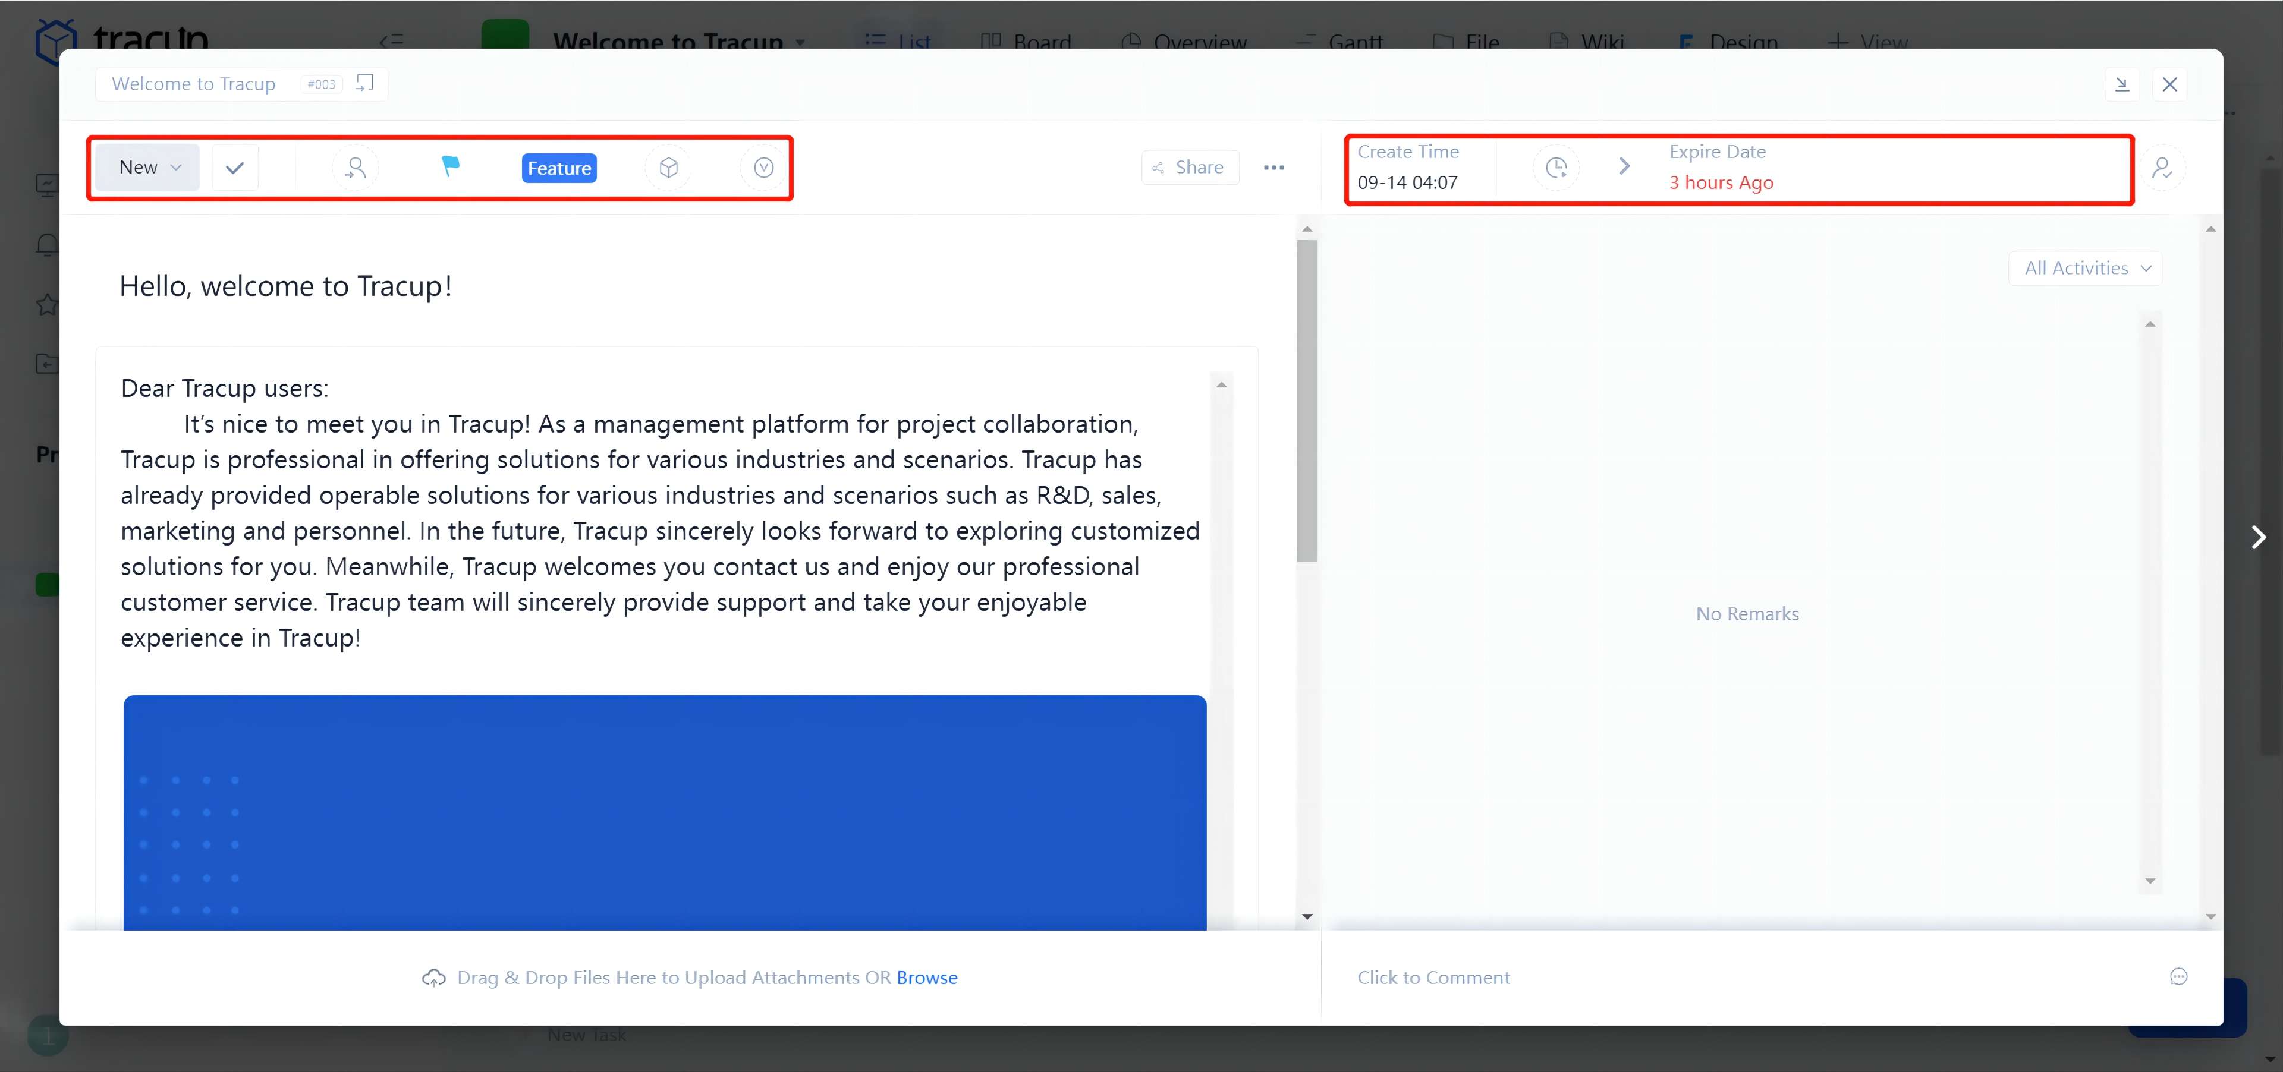Expand the right side panel chevron
Viewport: 2283px width, 1072px height.
click(2258, 537)
